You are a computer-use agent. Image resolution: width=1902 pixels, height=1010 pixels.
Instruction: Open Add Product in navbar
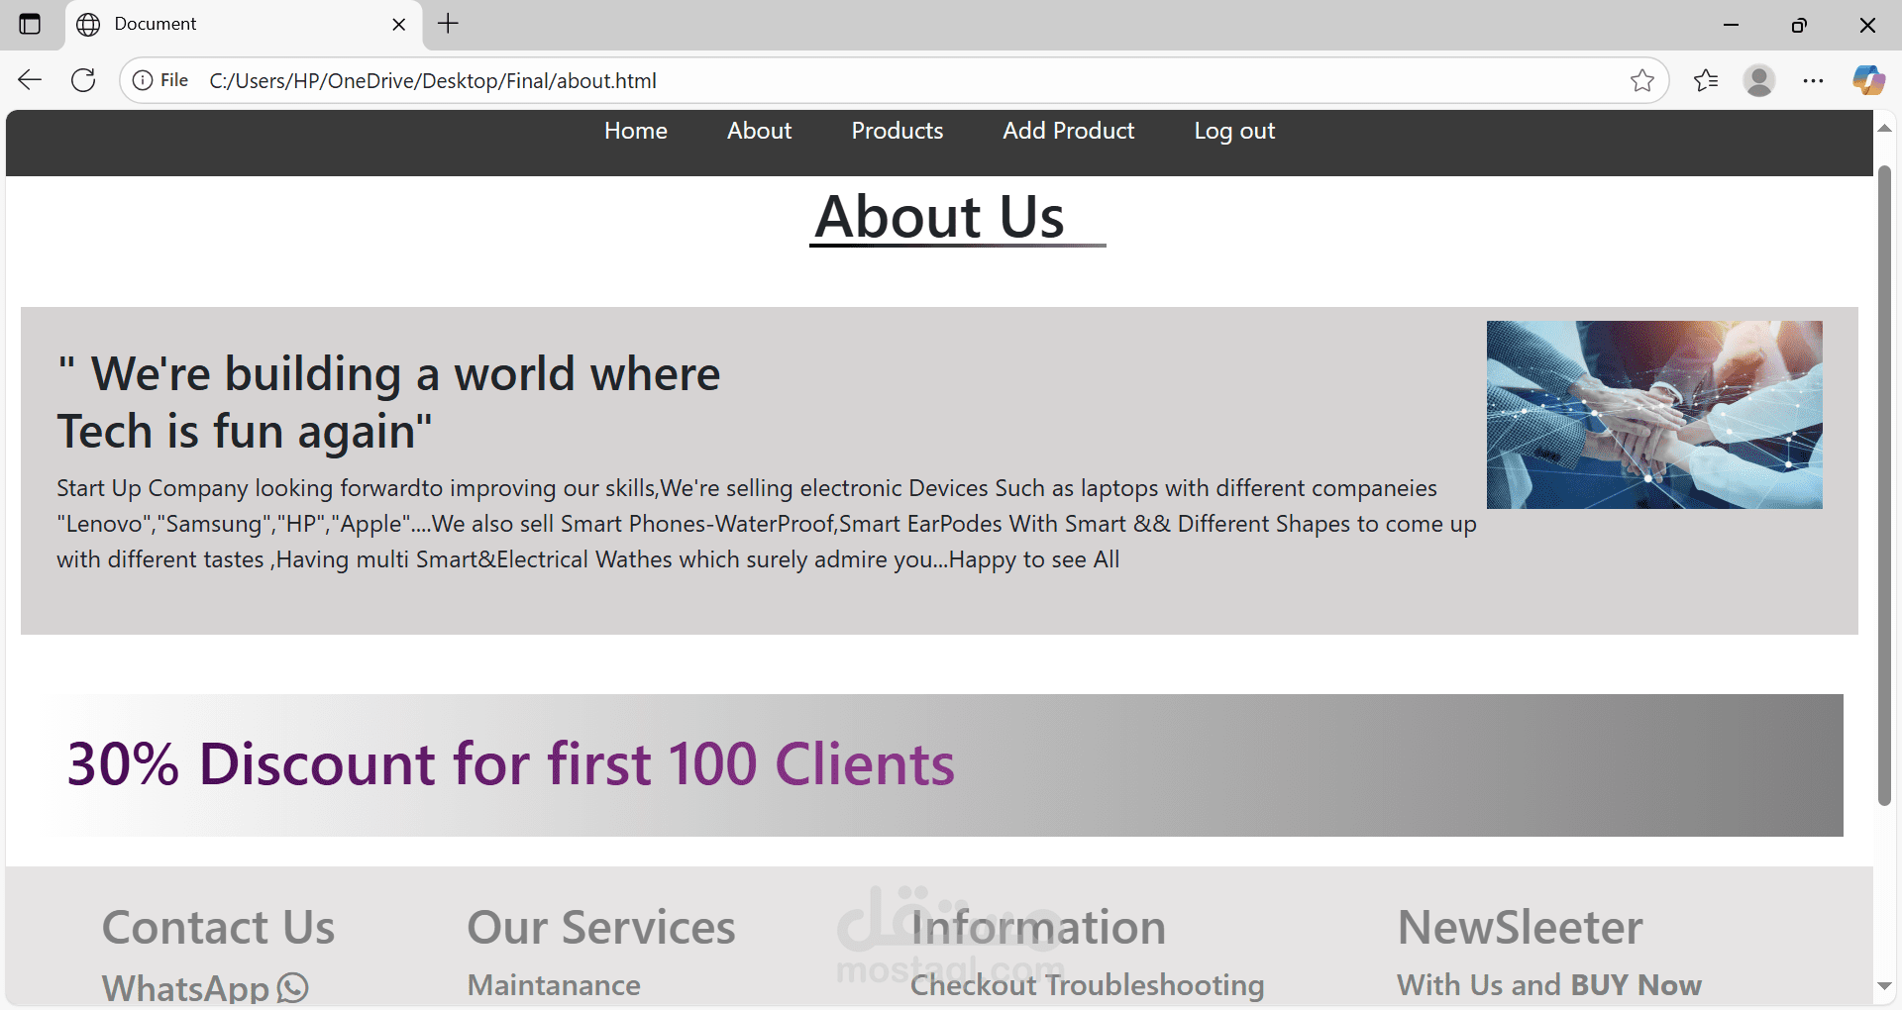(1069, 131)
